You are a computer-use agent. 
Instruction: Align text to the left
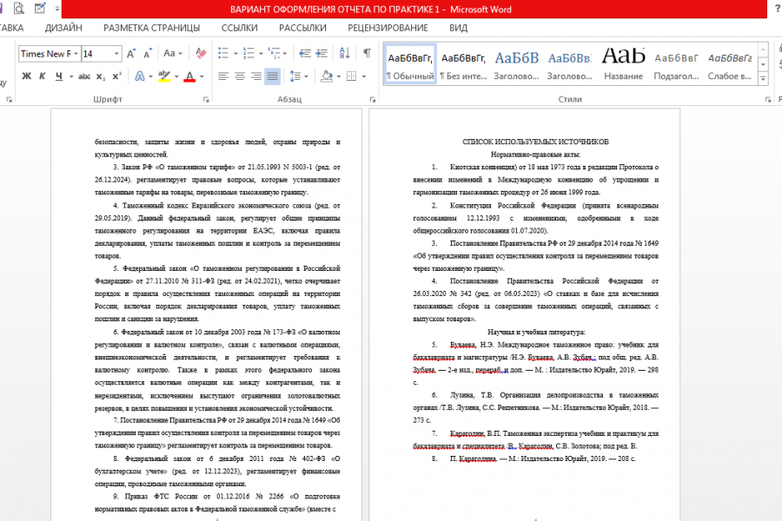pyautogui.click(x=223, y=76)
